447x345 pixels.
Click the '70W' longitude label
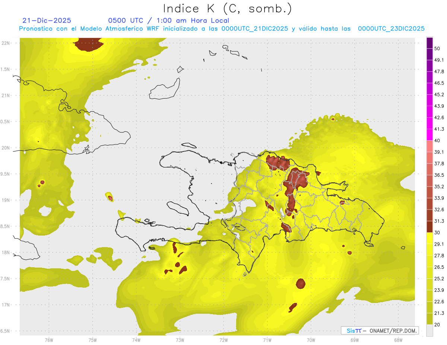311,340
